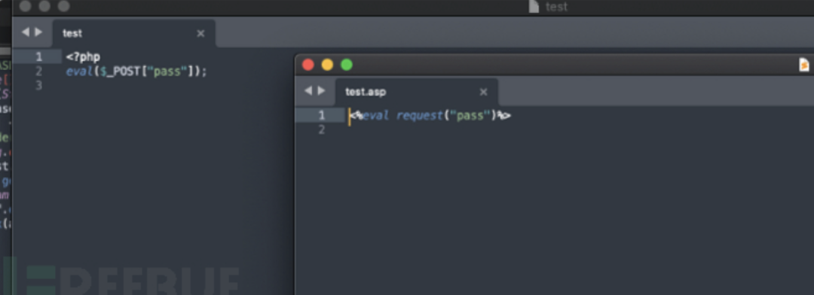Click next-tab arrow beside test.asp tab
814x295 pixels.
click(x=321, y=91)
